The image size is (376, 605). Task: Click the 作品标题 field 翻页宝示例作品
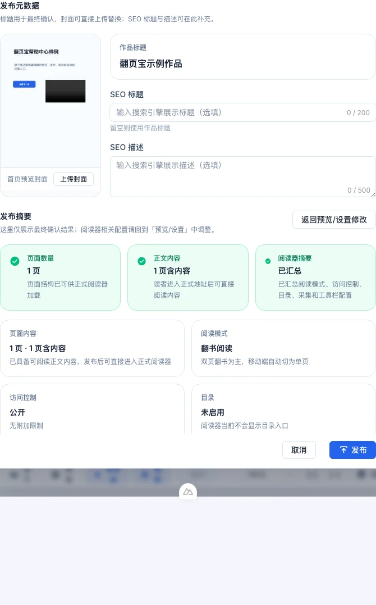243,57
